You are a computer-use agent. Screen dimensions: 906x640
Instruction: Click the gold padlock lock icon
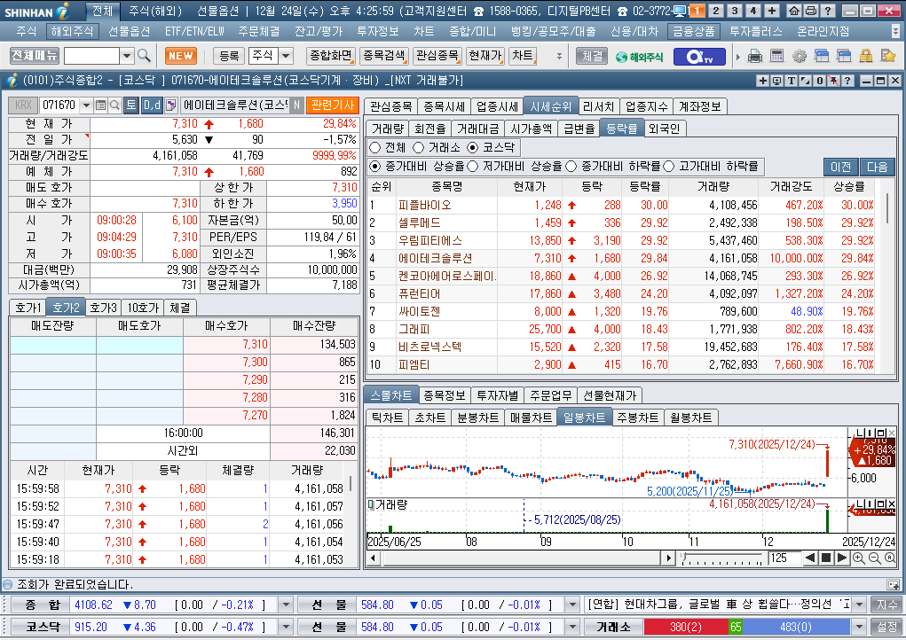coord(865,56)
